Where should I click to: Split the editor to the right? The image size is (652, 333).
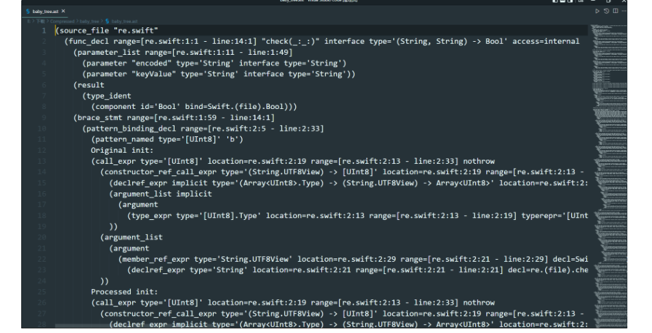[616, 11]
